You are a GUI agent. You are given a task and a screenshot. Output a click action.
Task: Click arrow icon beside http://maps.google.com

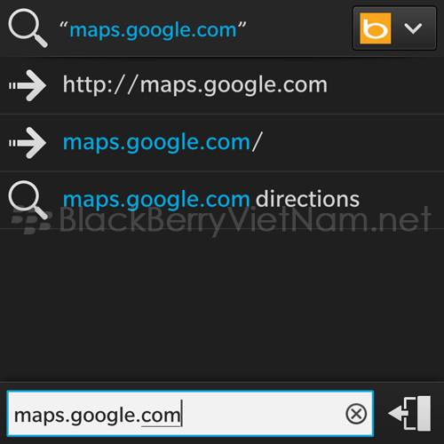tap(28, 85)
